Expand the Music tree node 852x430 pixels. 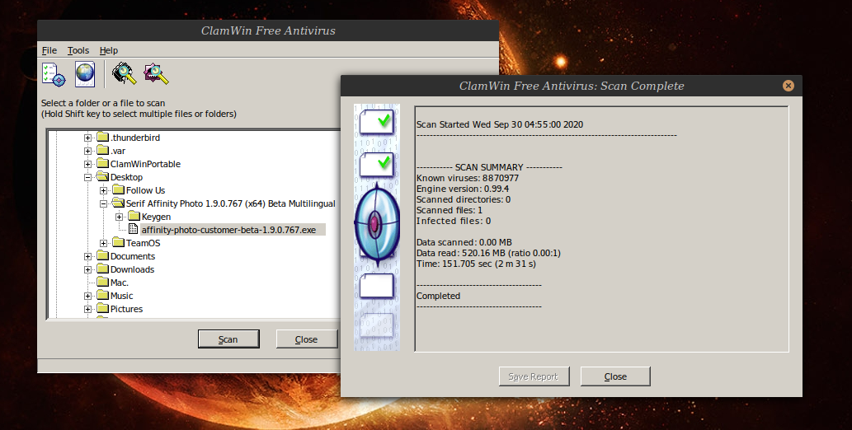point(87,296)
